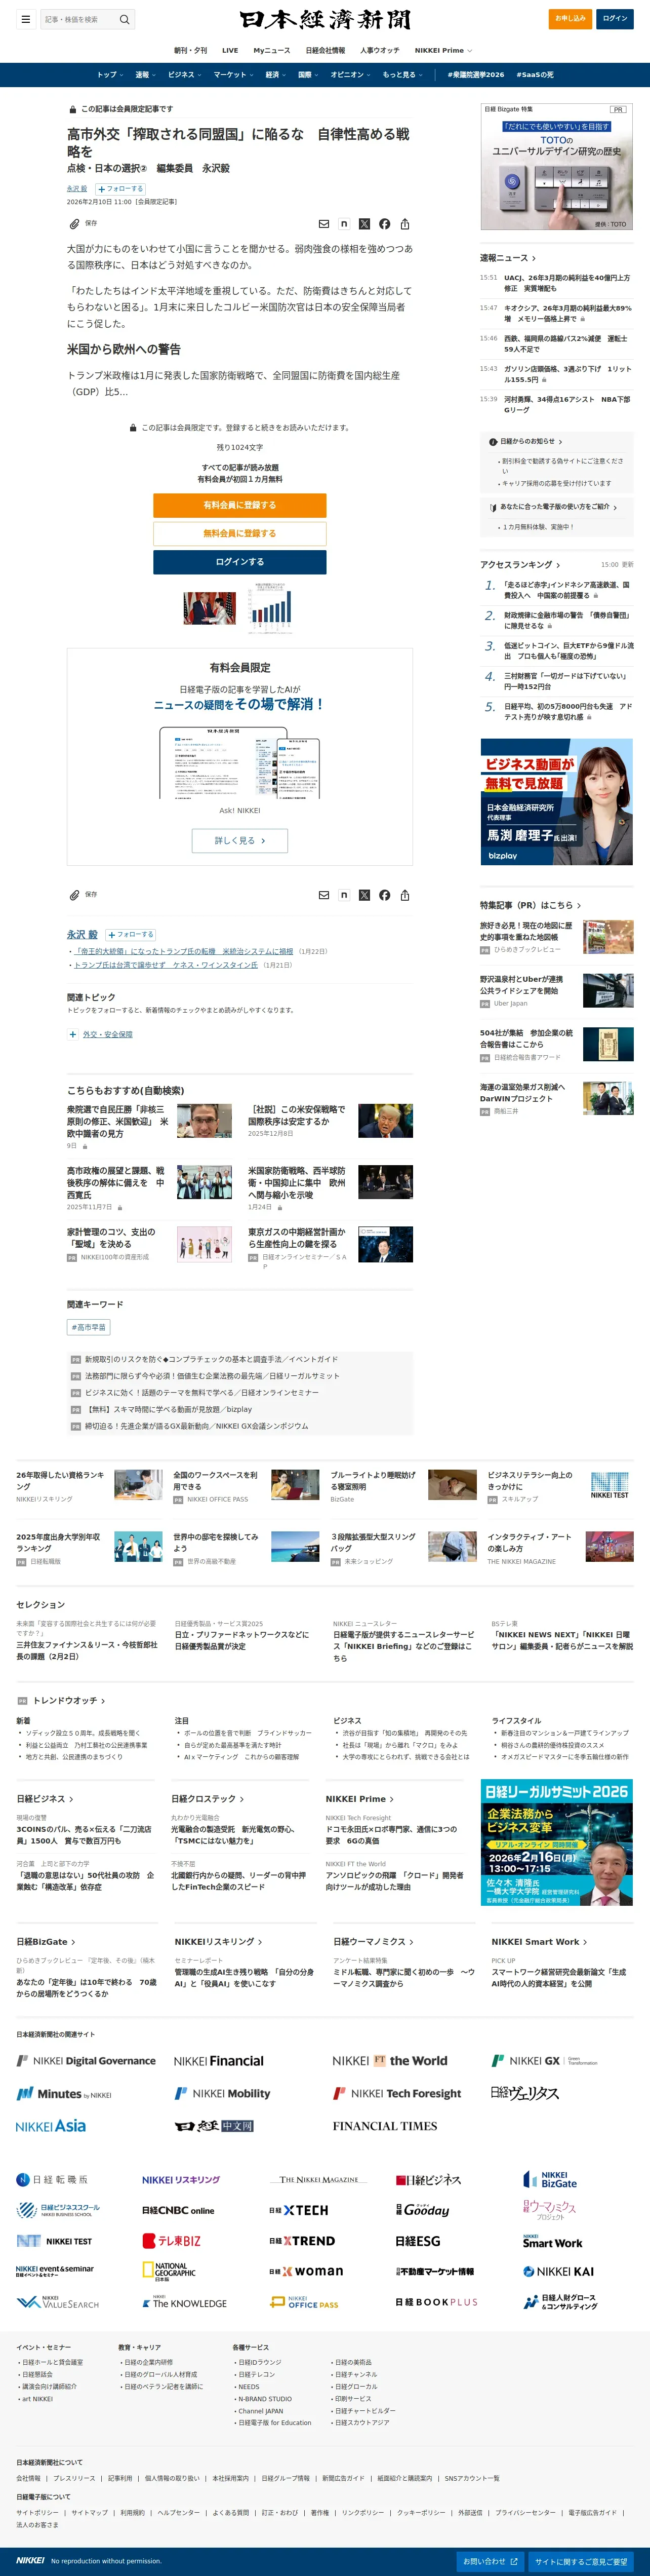This screenshot has width=650, height=2576.
Task: Click the search magnifier icon
Action: pos(125,19)
